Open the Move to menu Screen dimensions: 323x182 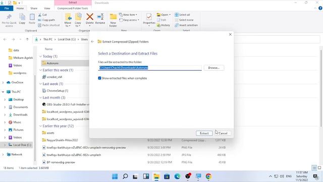[68, 20]
